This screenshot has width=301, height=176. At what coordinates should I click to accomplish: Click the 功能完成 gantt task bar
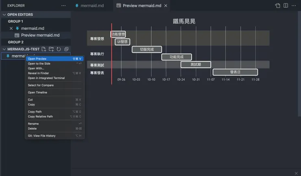tap(177, 57)
